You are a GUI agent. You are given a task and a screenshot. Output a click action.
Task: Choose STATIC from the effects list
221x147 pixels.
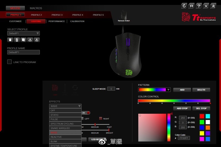[65, 115]
